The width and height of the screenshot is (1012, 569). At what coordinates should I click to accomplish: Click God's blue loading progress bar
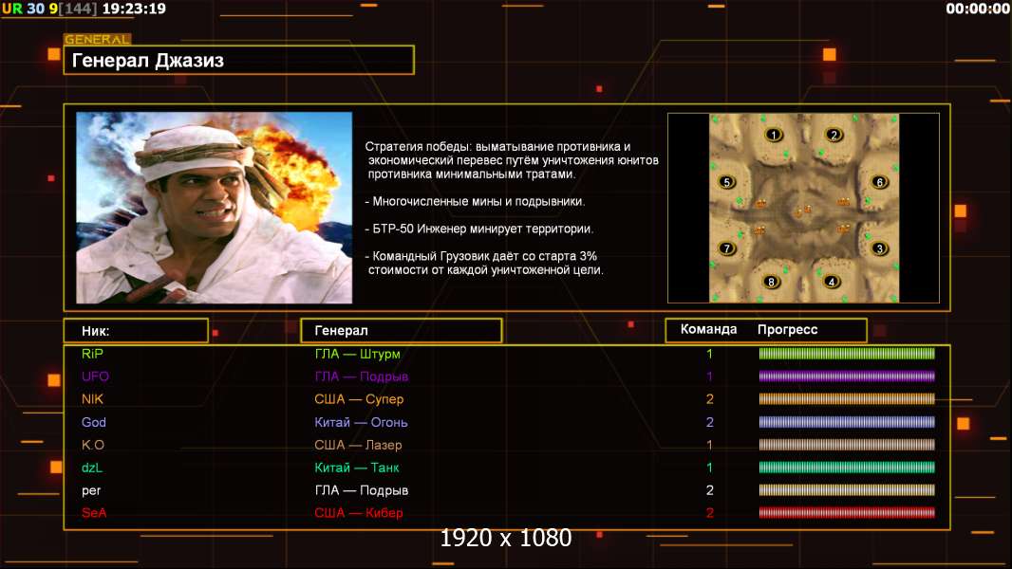(847, 422)
